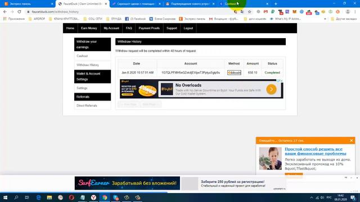Click the Date column header
Viewport: 360px width, 202px height.
[136, 63]
